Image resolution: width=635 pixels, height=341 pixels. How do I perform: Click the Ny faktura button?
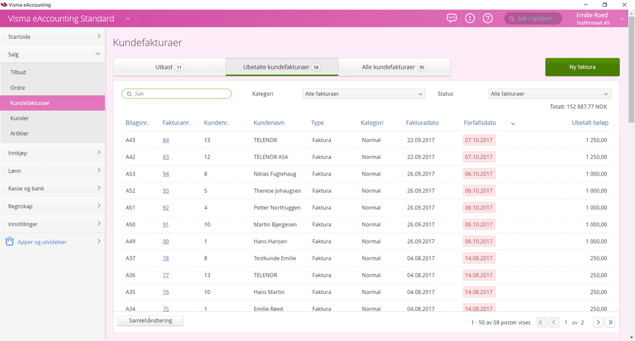pyautogui.click(x=582, y=67)
